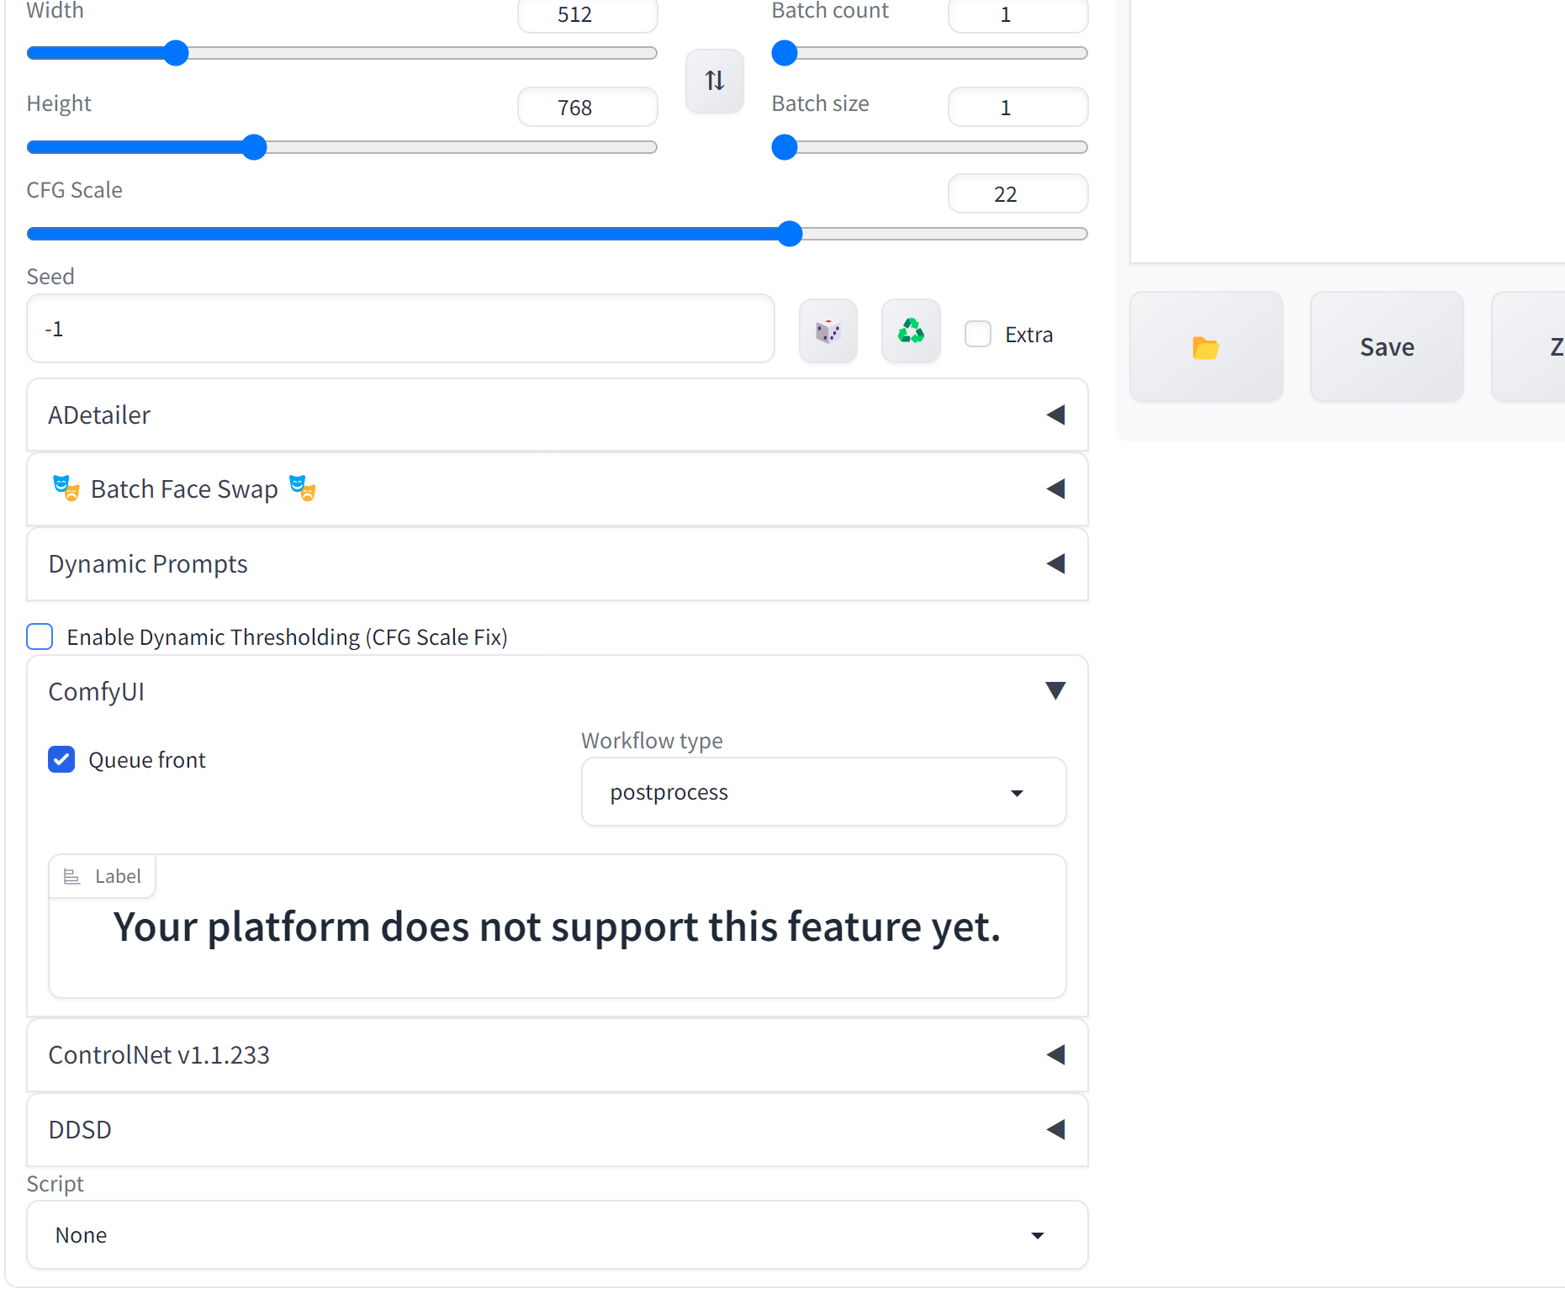Open the output folder
Viewport: 1565px width, 1294px height.
1206,346
